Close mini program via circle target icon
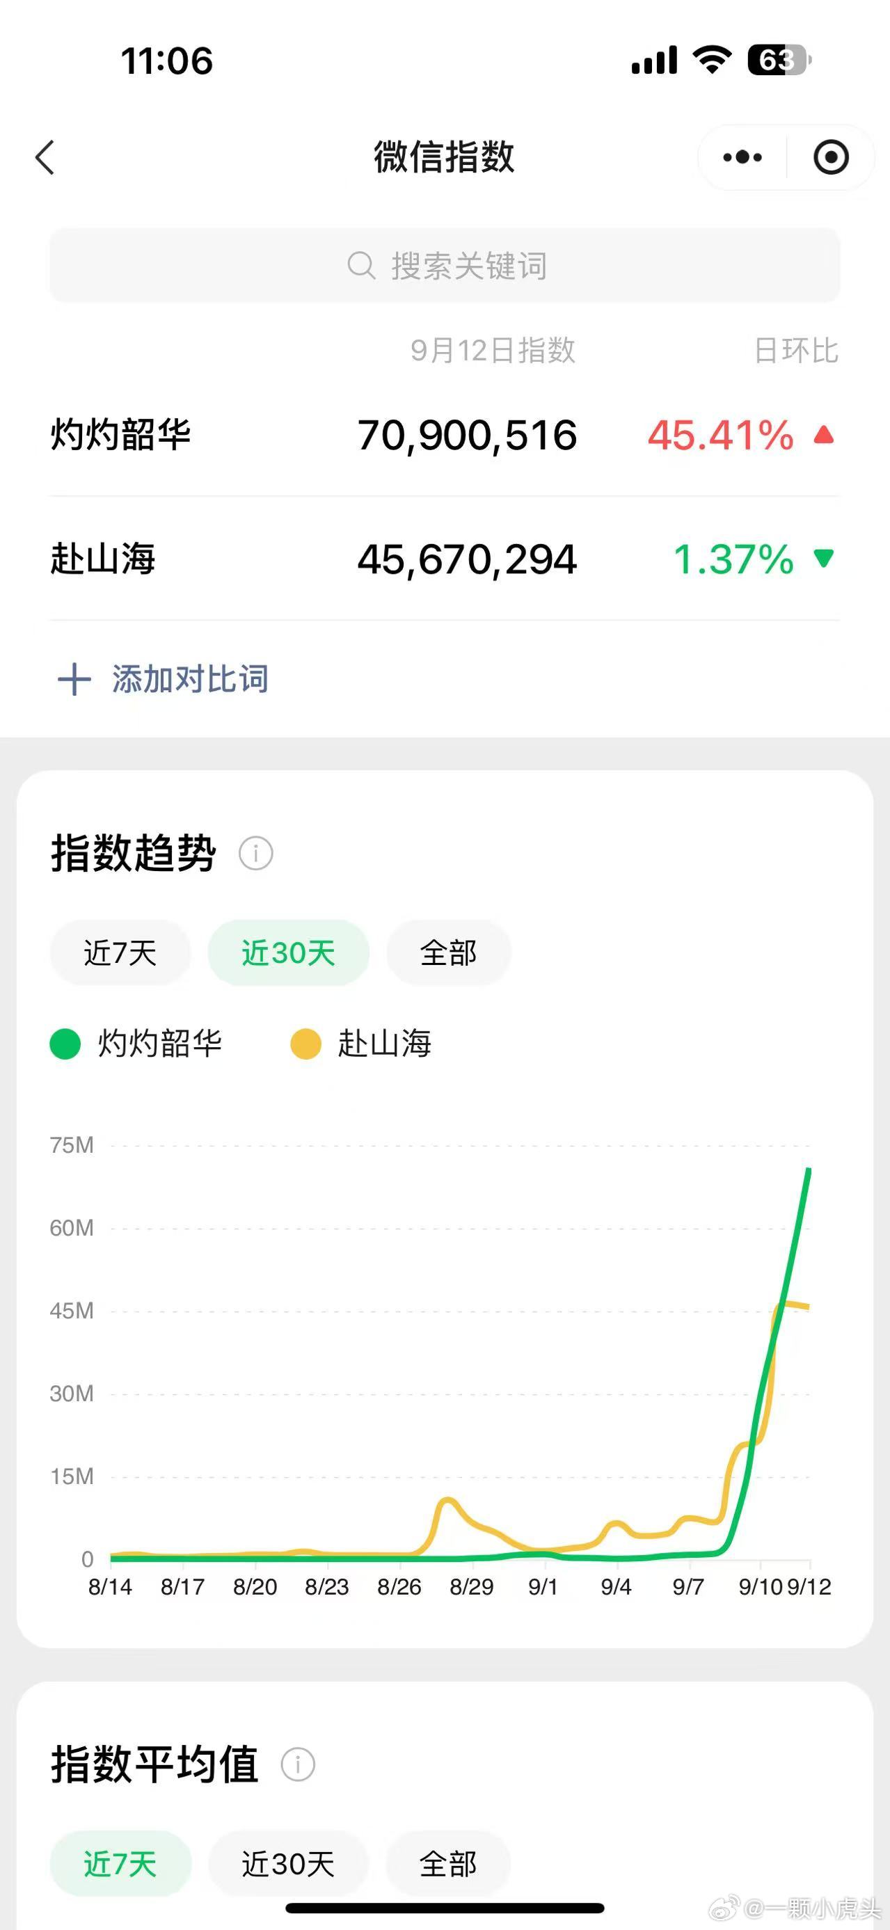This screenshot has width=890, height=1930. (831, 157)
